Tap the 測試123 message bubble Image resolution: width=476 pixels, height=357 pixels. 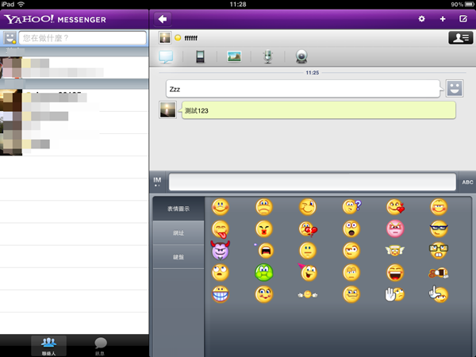click(318, 110)
